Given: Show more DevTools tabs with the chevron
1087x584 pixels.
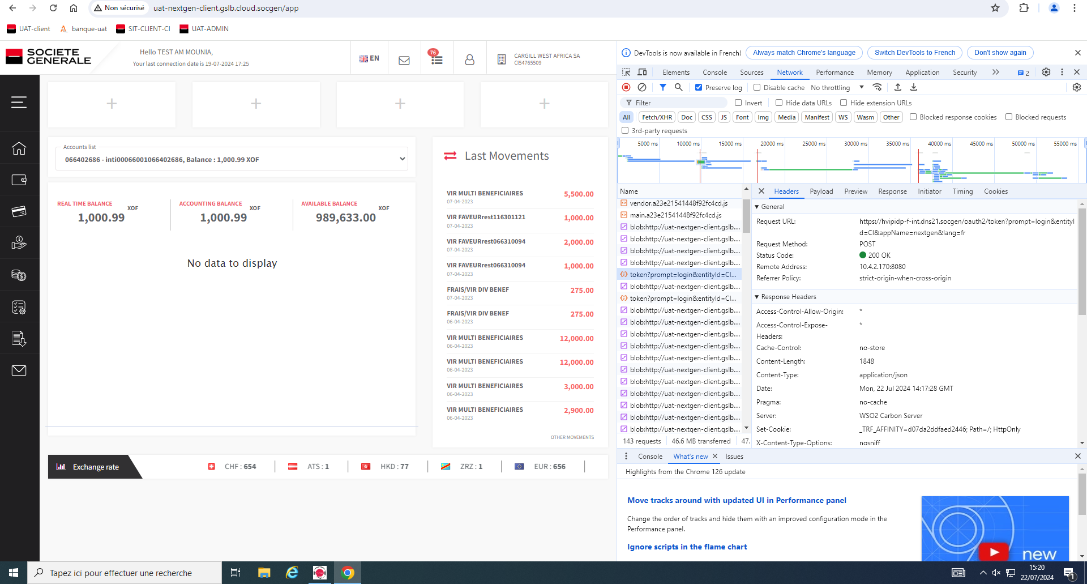Looking at the screenshot, I should point(996,72).
